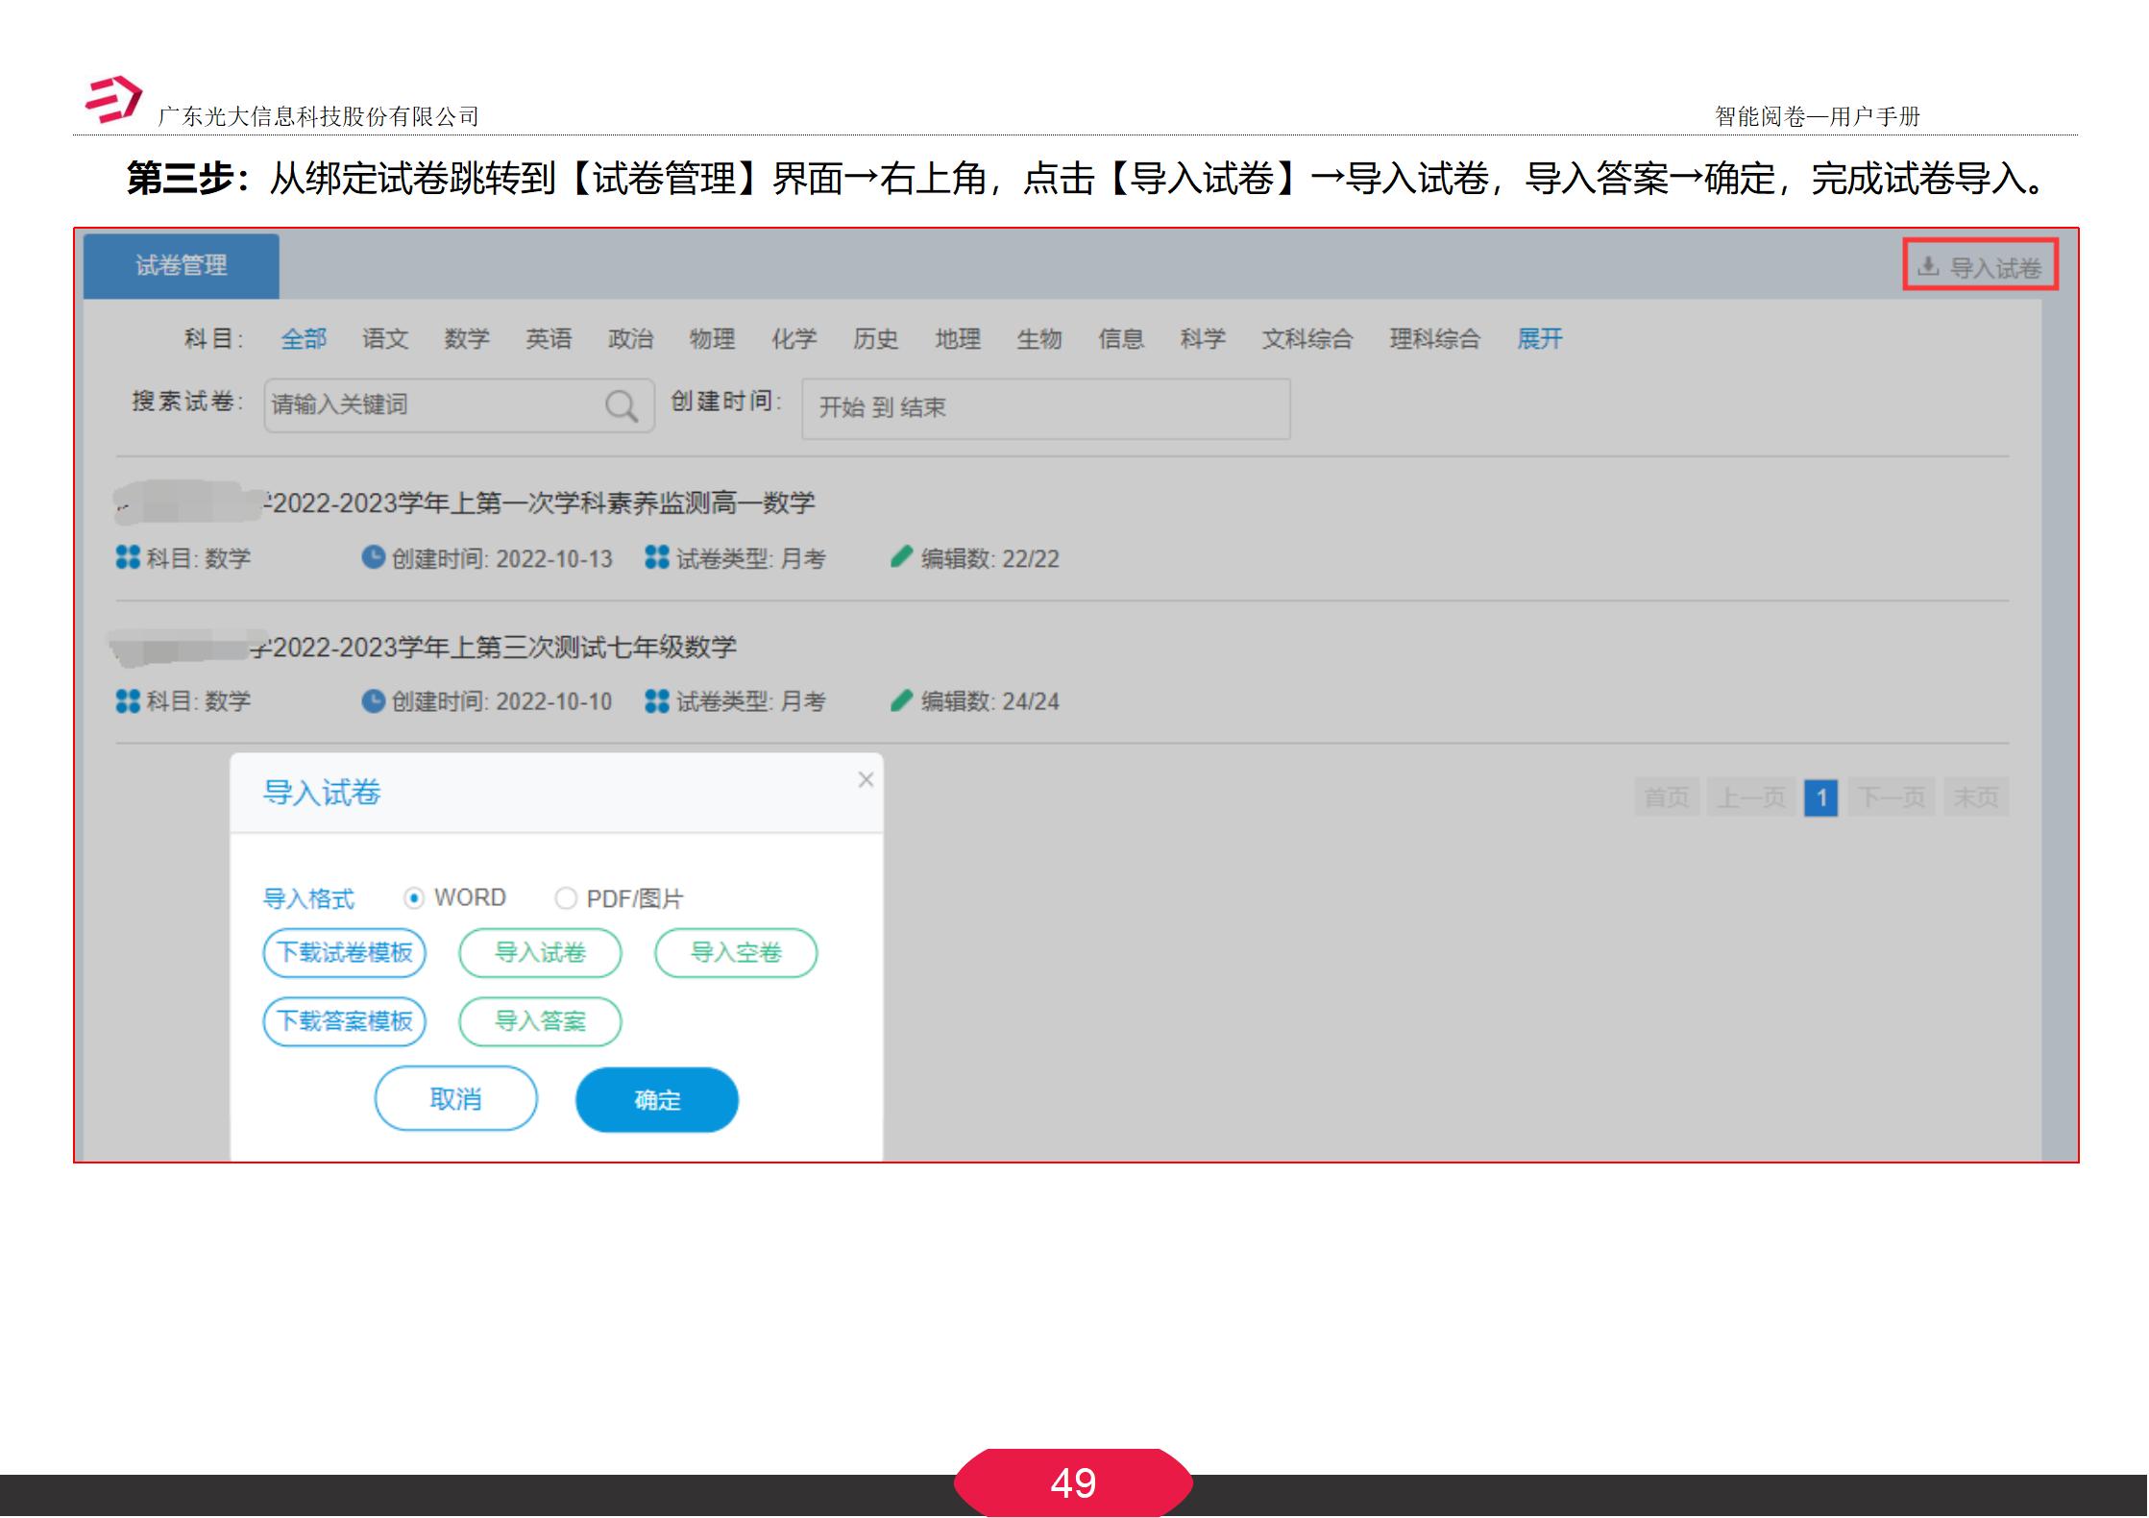Select the 全部 subject filter
The height and width of the screenshot is (1518, 2149).
click(x=302, y=338)
